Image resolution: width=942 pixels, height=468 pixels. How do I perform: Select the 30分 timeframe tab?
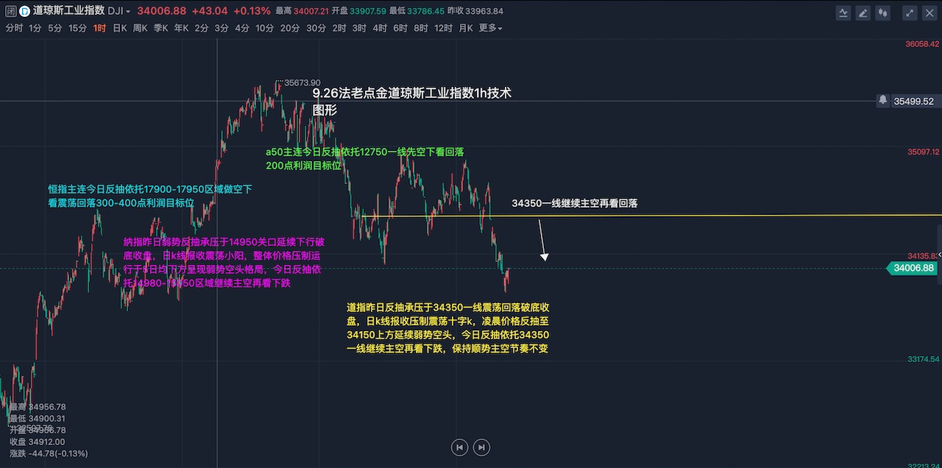point(316,28)
